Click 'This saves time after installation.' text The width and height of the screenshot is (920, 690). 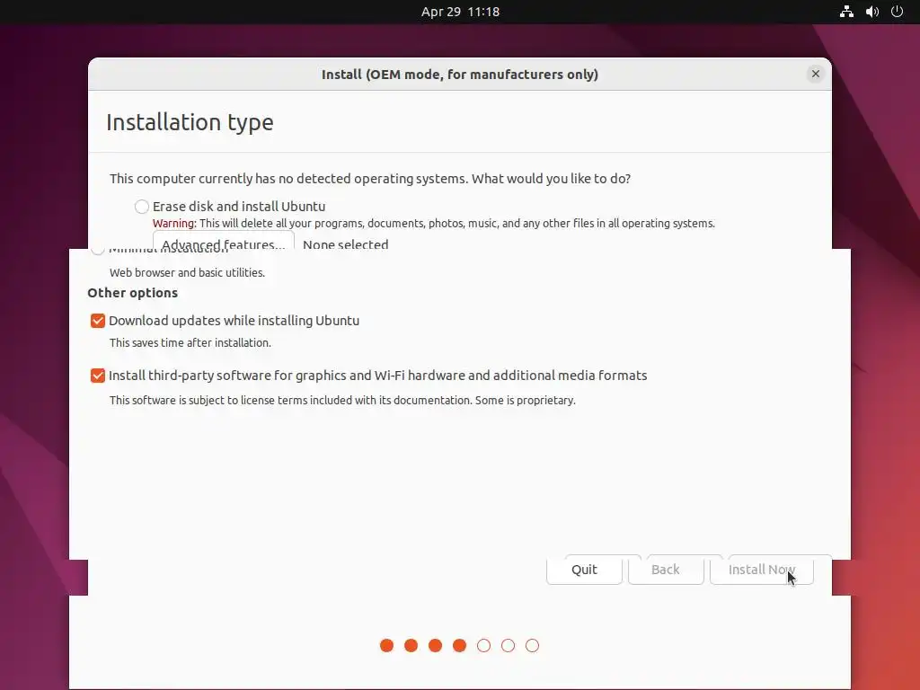(190, 342)
